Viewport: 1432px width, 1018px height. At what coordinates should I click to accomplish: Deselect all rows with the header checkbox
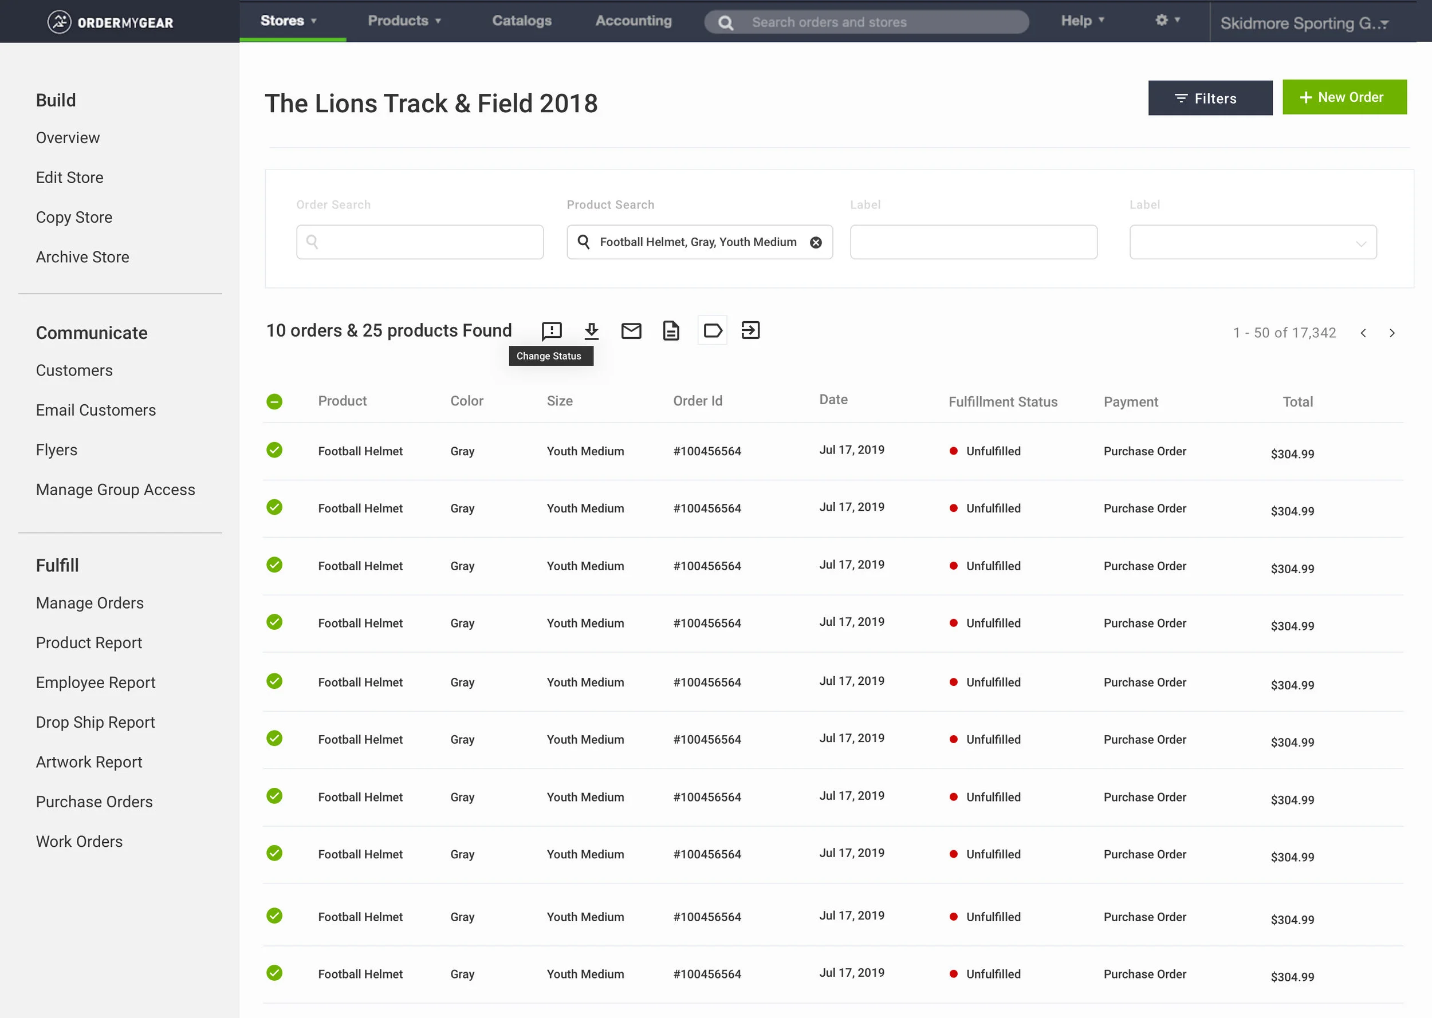[x=274, y=401]
